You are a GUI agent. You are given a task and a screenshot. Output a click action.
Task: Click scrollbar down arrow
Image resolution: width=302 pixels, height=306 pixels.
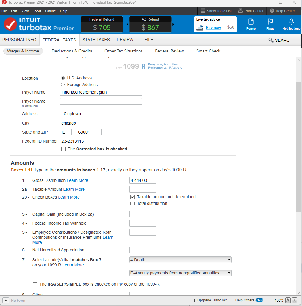pyautogui.click(x=298, y=293)
